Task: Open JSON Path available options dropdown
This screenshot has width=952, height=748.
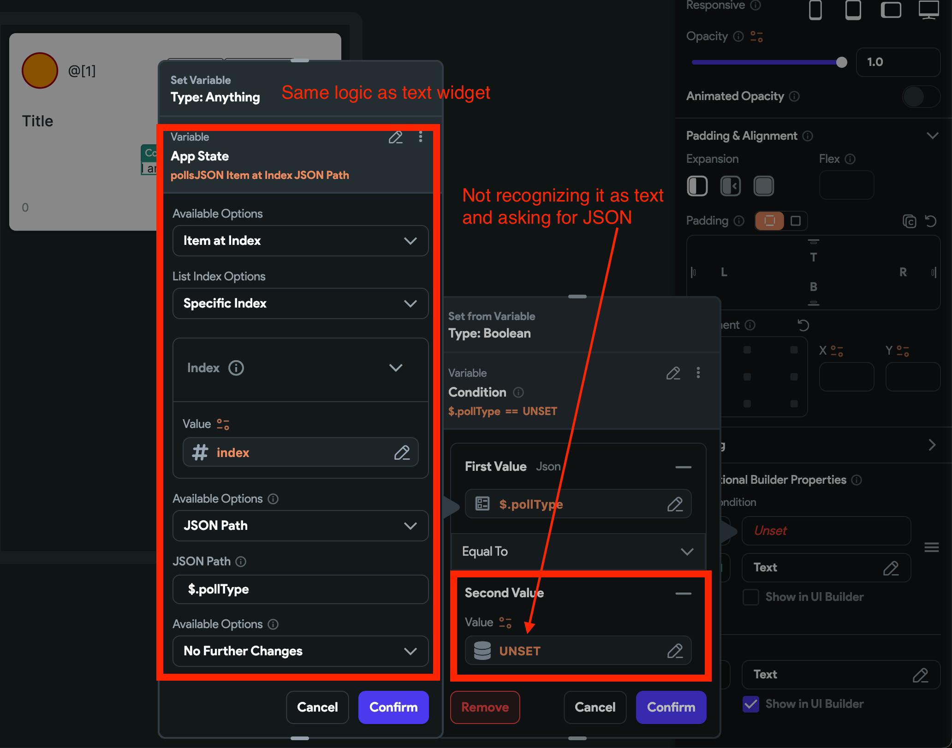Action: click(300, 526)
